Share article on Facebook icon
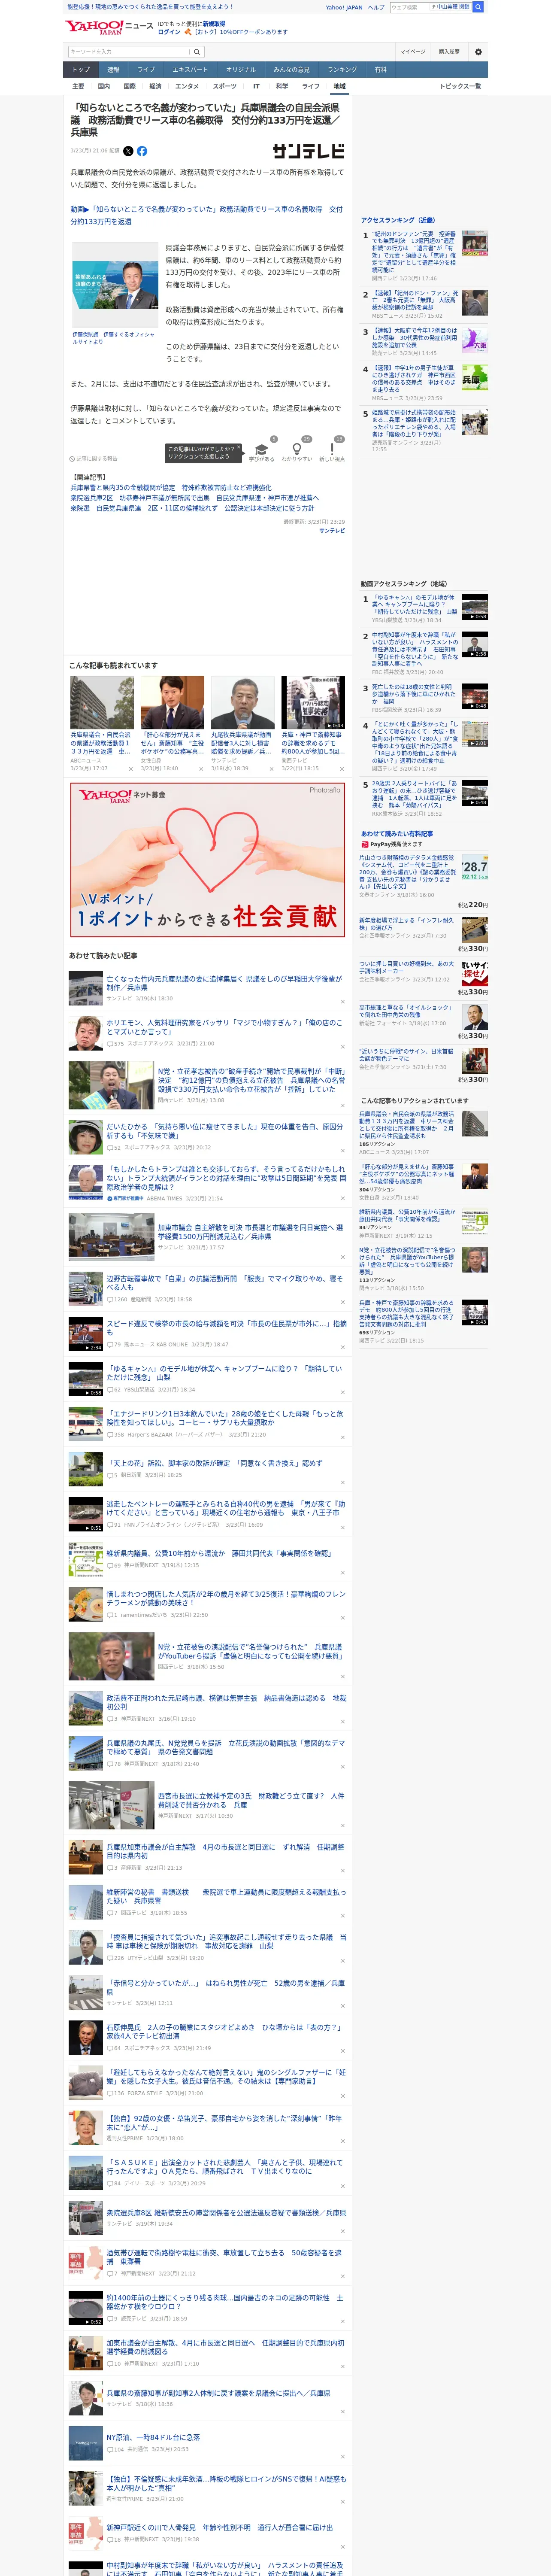This screenshot has height=2576, width=551. (142, 151)
